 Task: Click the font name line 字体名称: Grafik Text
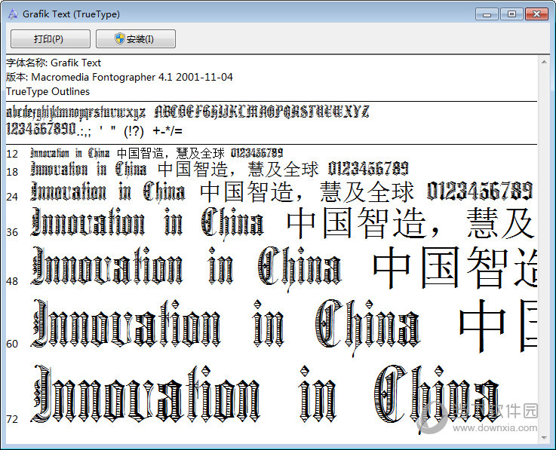[x=54, y=63]
